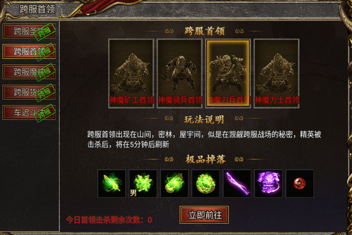Click the purple blade drop icon
The height and width of the screenshot is (235, 352).
pyautogui.click(x=237, y=184)
